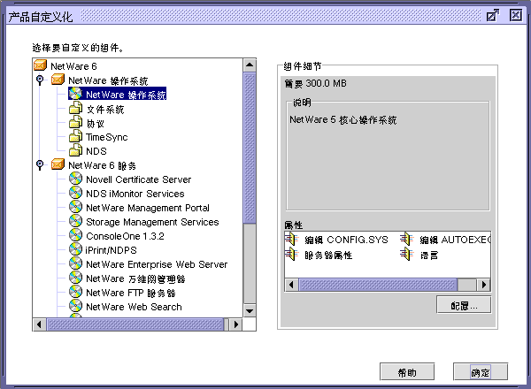Click the NetWare Enterprise Web Server CD icon

[x=75, y=263]
